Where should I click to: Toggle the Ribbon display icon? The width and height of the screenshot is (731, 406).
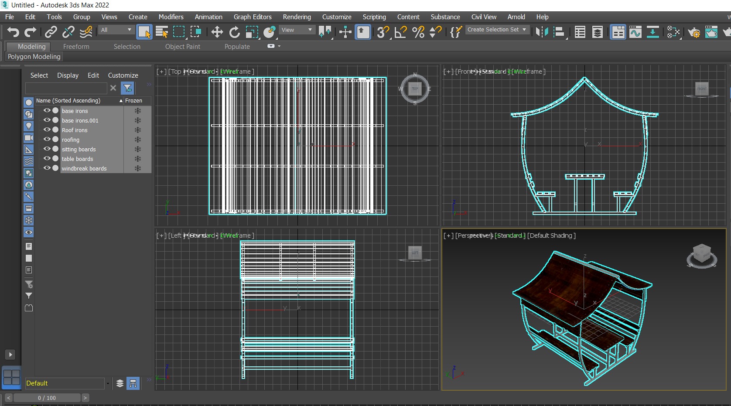point(618,32)
